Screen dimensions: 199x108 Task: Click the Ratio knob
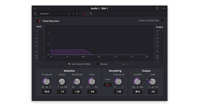(x=92, y=82)
